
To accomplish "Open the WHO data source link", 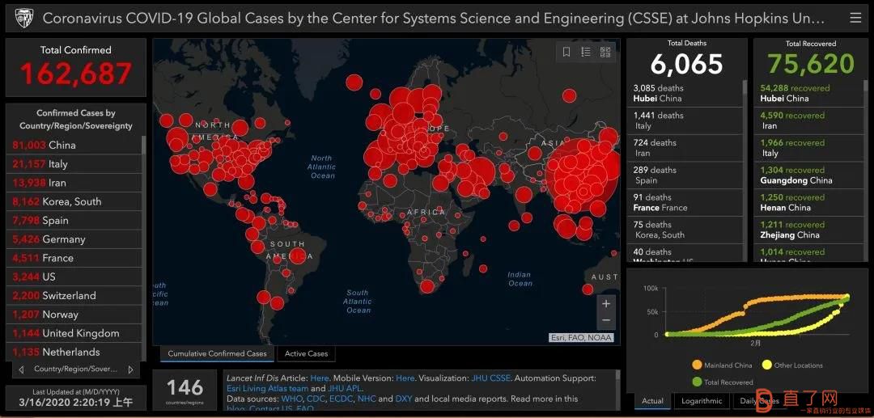I will 291,399.
